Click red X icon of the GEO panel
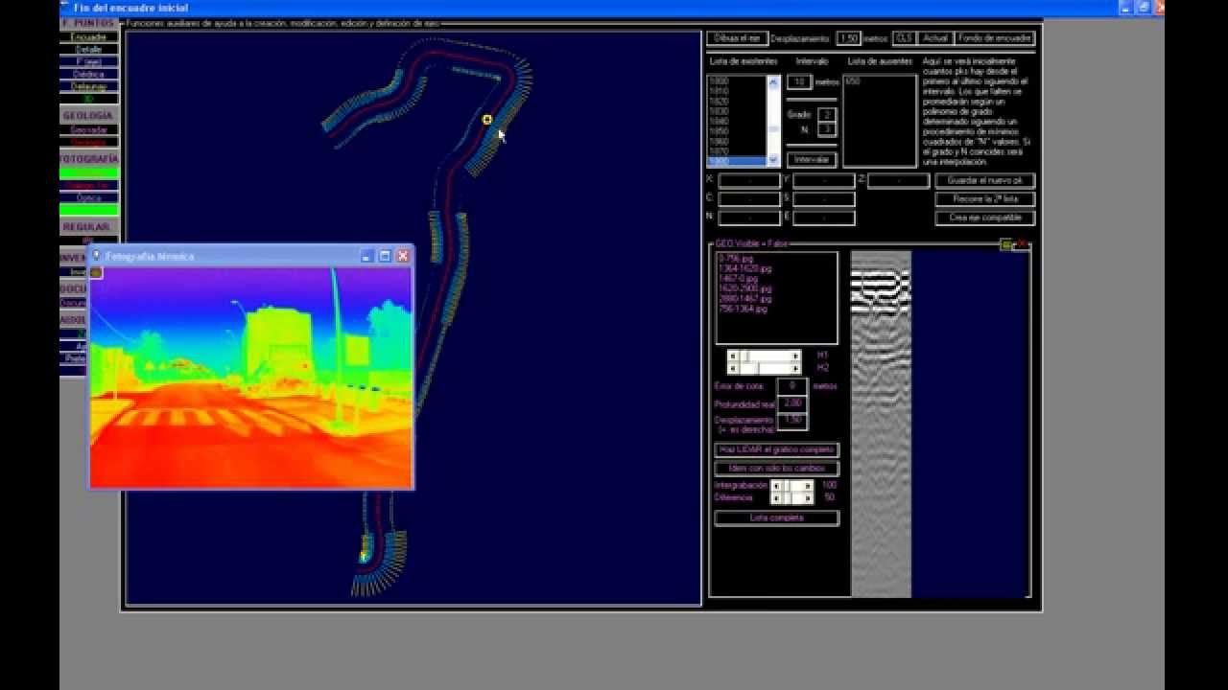1228x690 pixels. [x=1022, y=245]
